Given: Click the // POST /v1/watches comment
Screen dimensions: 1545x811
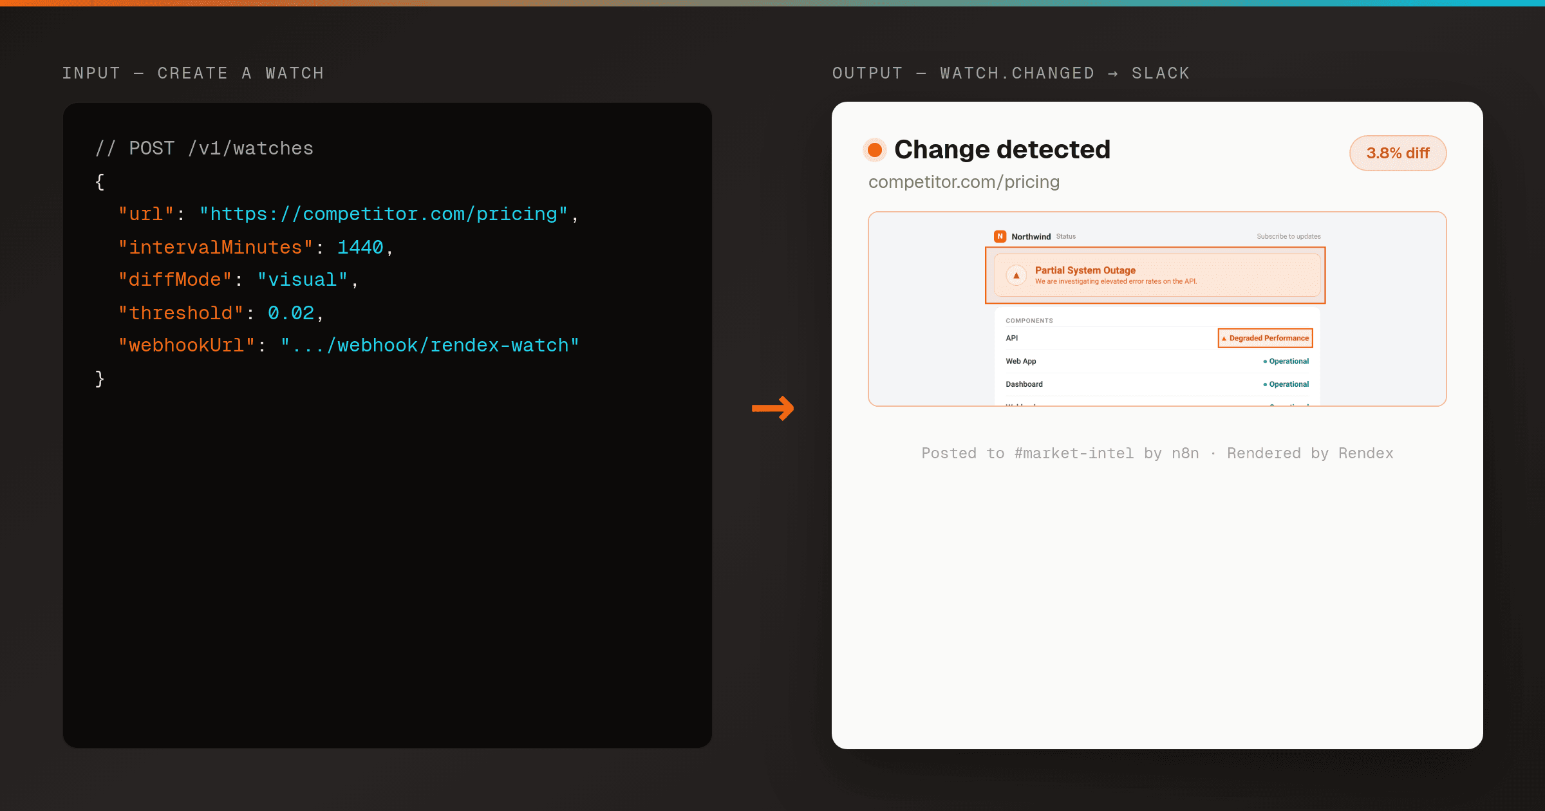Looking at the screenshot, I should point(204,148).
